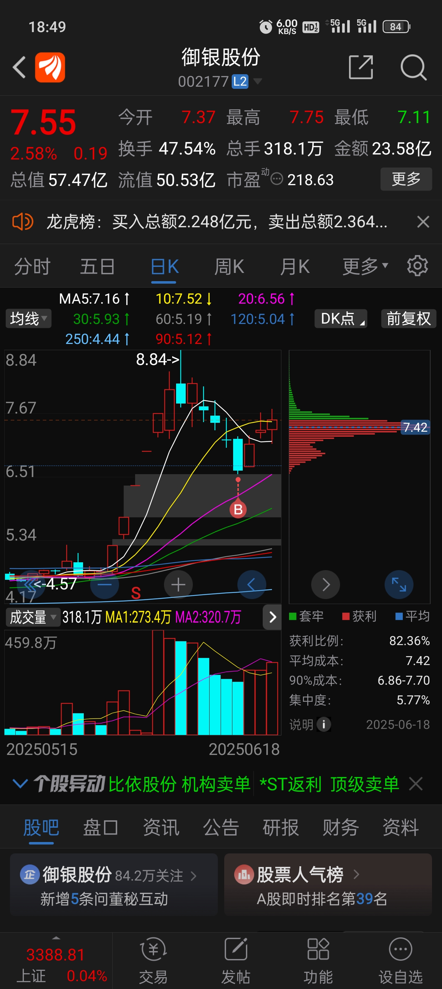
Task: Open chart settings gear icon
Action: click(x=417, y=266)
